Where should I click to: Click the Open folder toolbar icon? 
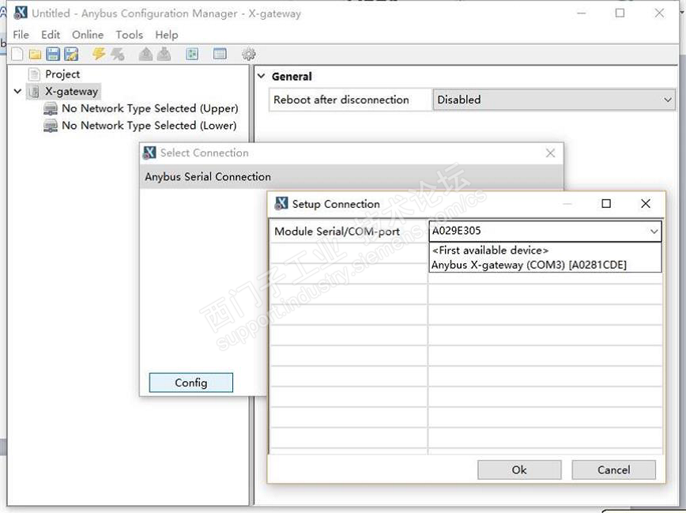coord(35,54)
